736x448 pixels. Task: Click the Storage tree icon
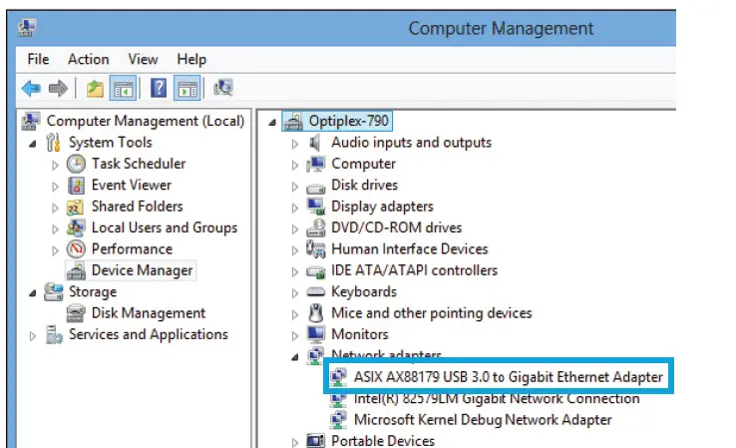(x=54, y=291)
